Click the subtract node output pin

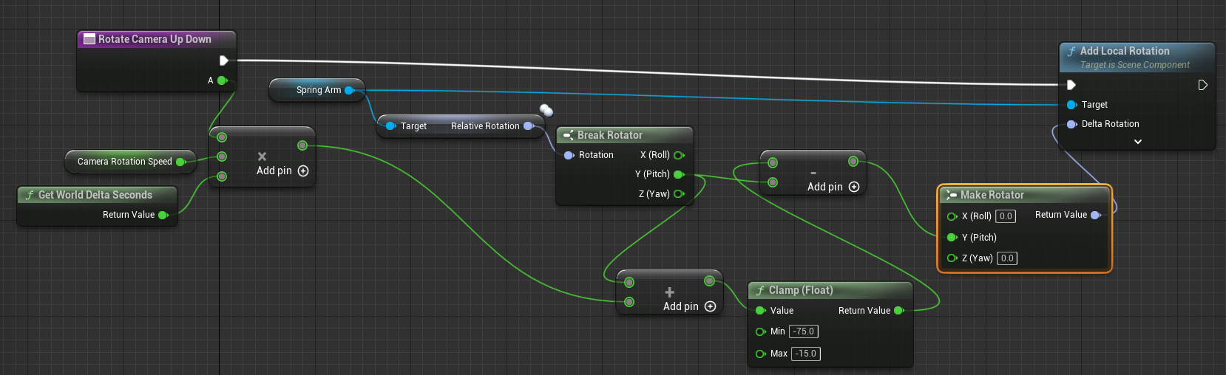(853, 161)
